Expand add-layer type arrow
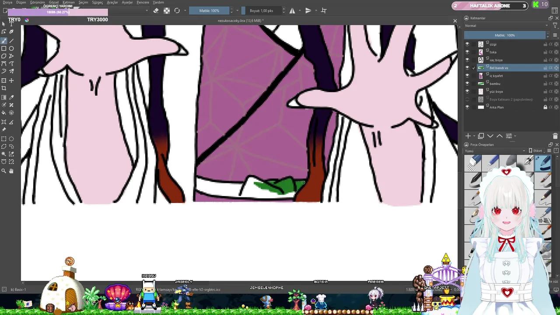 click(x=474, y=136)
